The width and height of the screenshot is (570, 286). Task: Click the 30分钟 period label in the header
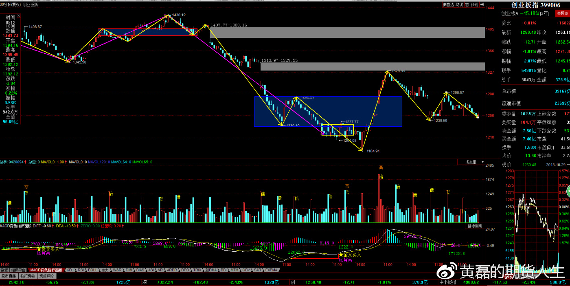(6, 4)
